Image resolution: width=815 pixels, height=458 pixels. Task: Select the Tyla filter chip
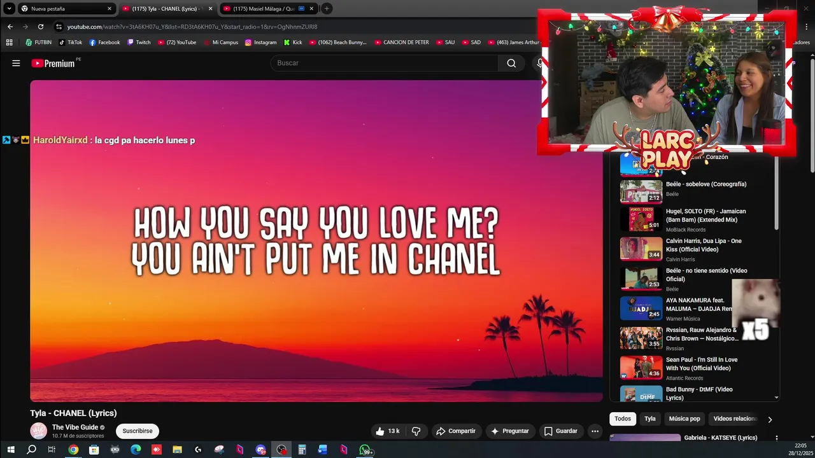pyautogui.click(x=650, y=419)
